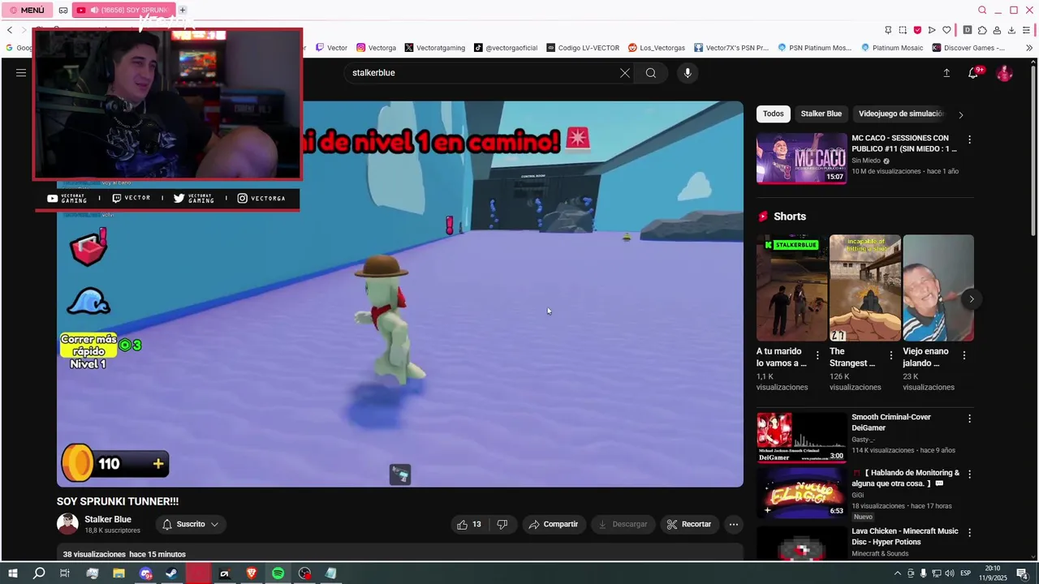Open the heart bookmarks icon
This screenshot has height=584, width=1039.
pyautogui.click(x=946, y=30)
